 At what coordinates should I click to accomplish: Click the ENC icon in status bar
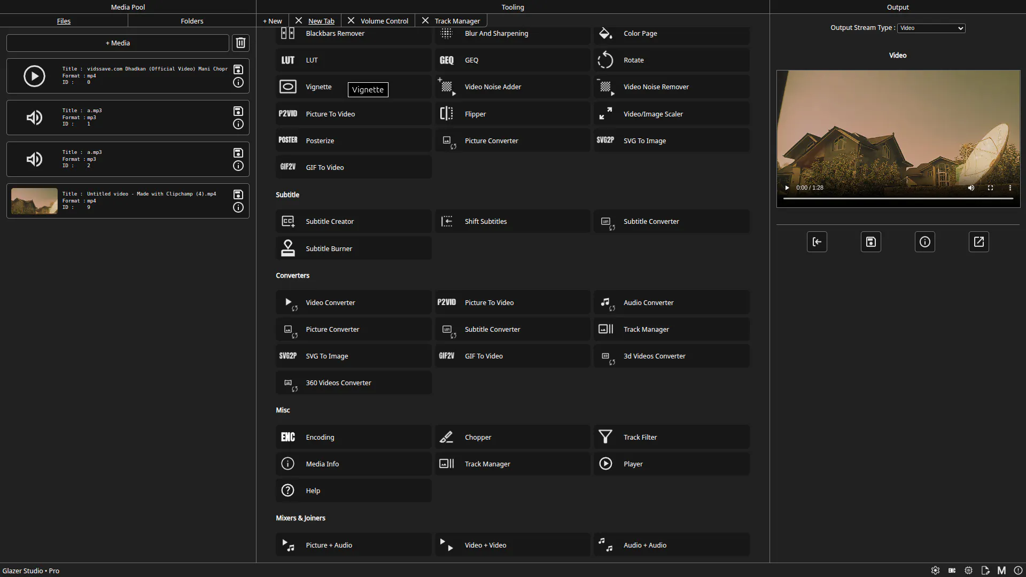(952, 571)
